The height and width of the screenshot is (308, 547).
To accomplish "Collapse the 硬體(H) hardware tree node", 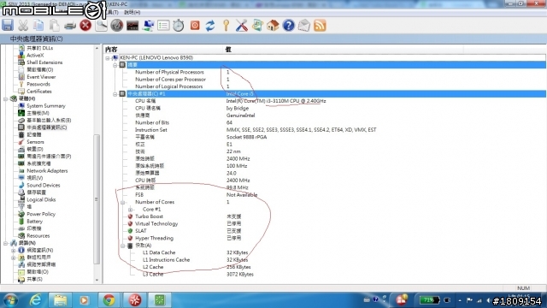I will 6,99.
